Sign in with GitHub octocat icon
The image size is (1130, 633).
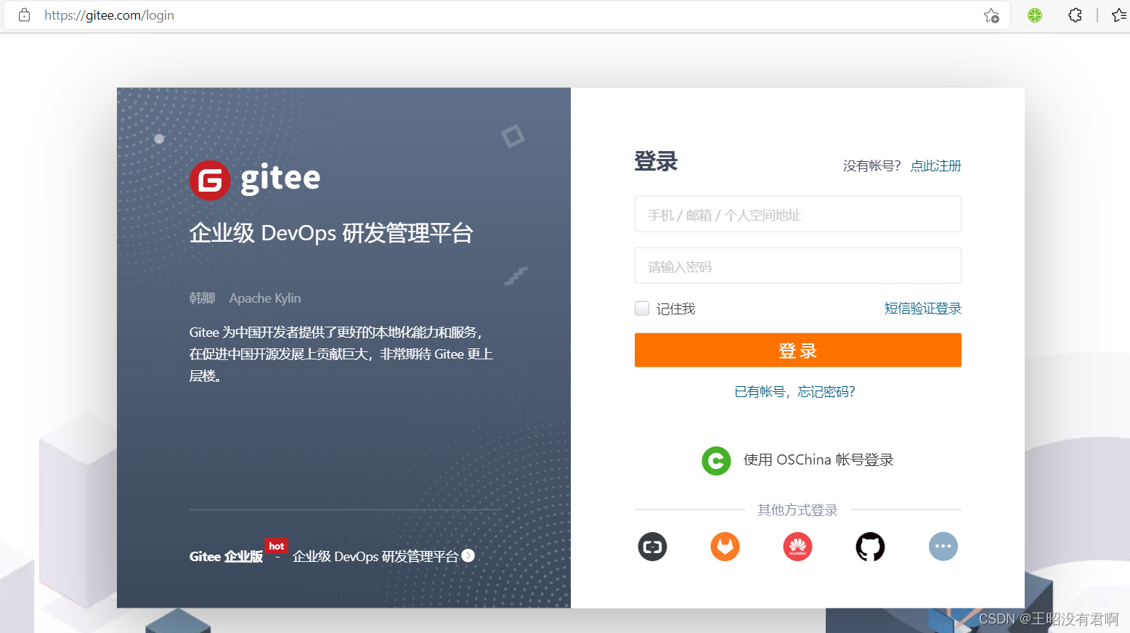870,547
